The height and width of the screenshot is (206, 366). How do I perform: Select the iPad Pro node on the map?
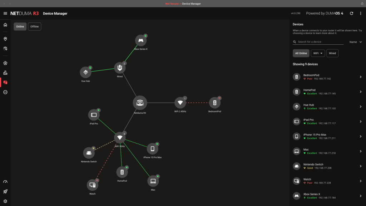(x=94, y=115)
